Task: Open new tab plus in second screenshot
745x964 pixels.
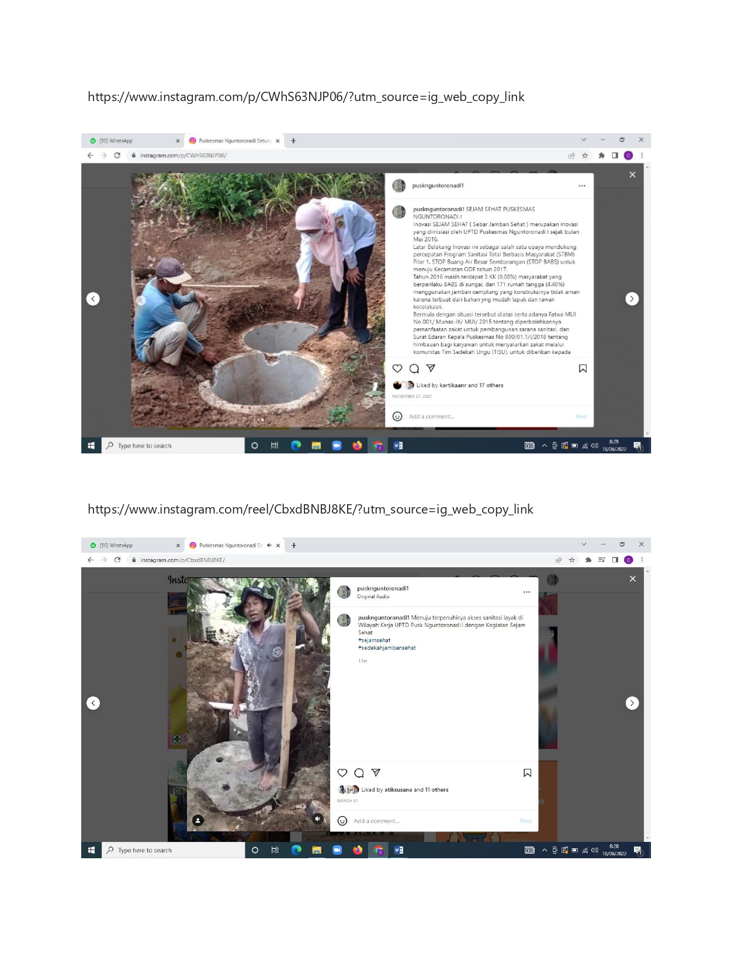Action: click(294, 545)
